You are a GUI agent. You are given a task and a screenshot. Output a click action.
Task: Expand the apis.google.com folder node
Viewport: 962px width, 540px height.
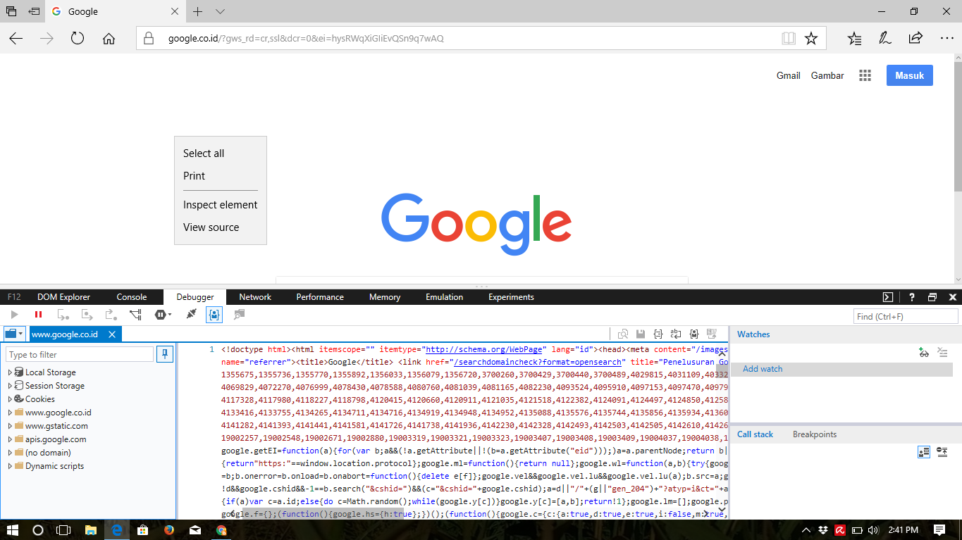[10, 439]
